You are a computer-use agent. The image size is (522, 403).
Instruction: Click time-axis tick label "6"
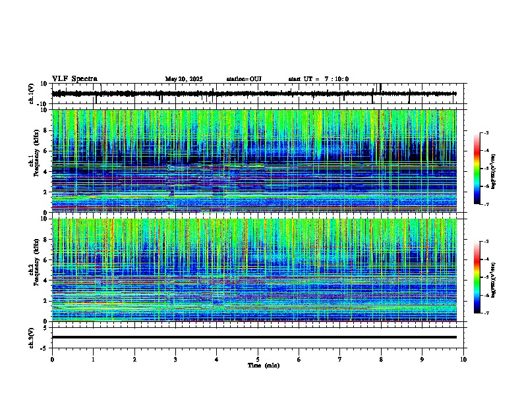[299, 360]
